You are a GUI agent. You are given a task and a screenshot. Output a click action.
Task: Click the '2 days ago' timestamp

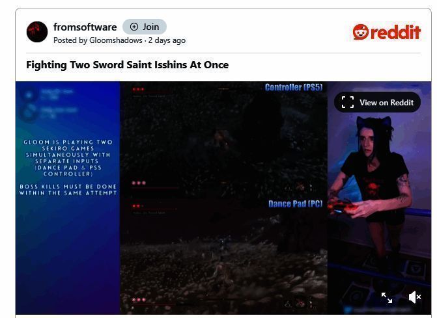tap(167, 40)
